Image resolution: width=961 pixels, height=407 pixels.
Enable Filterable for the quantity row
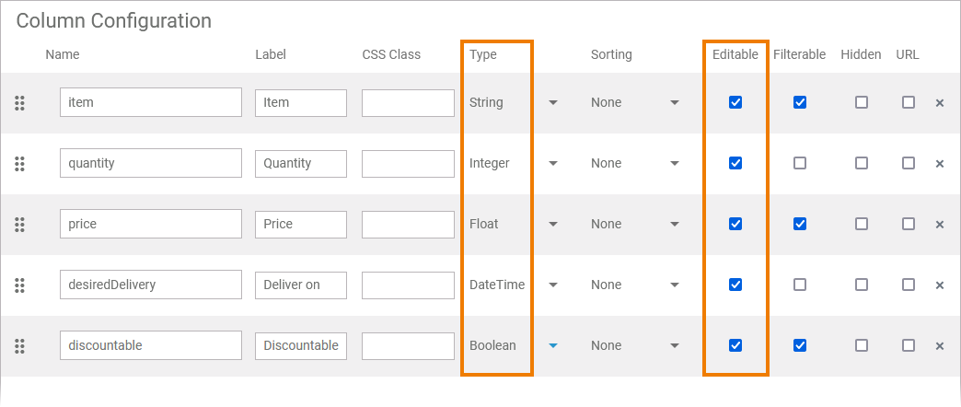coord(800,164)
